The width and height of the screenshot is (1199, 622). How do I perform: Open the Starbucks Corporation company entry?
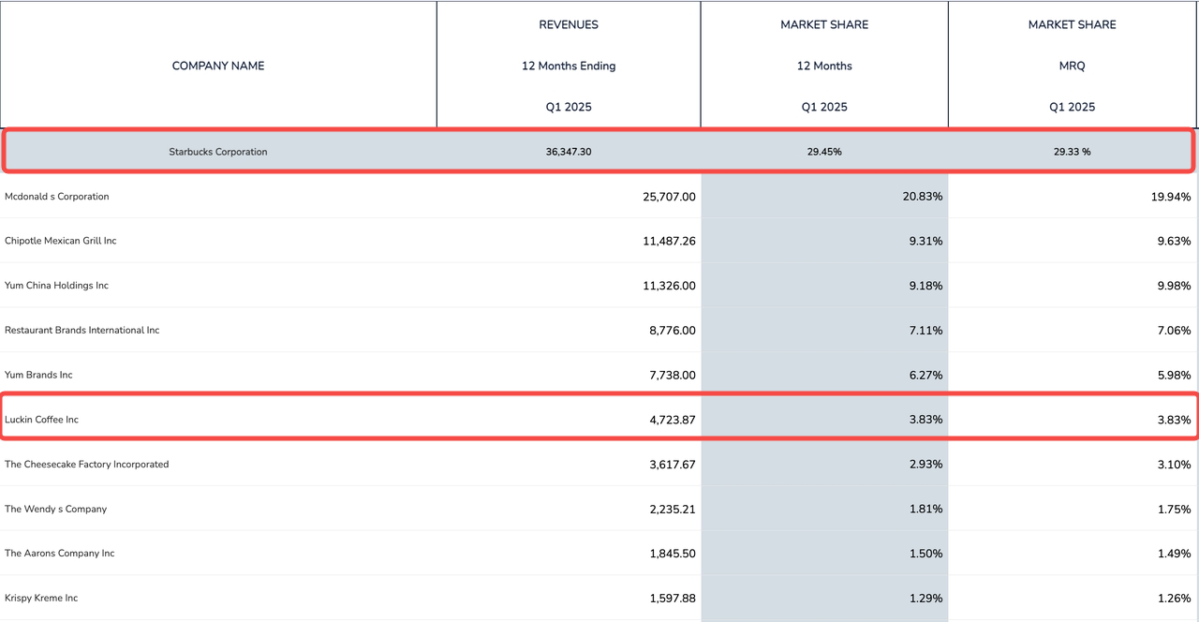pos(218,152)
